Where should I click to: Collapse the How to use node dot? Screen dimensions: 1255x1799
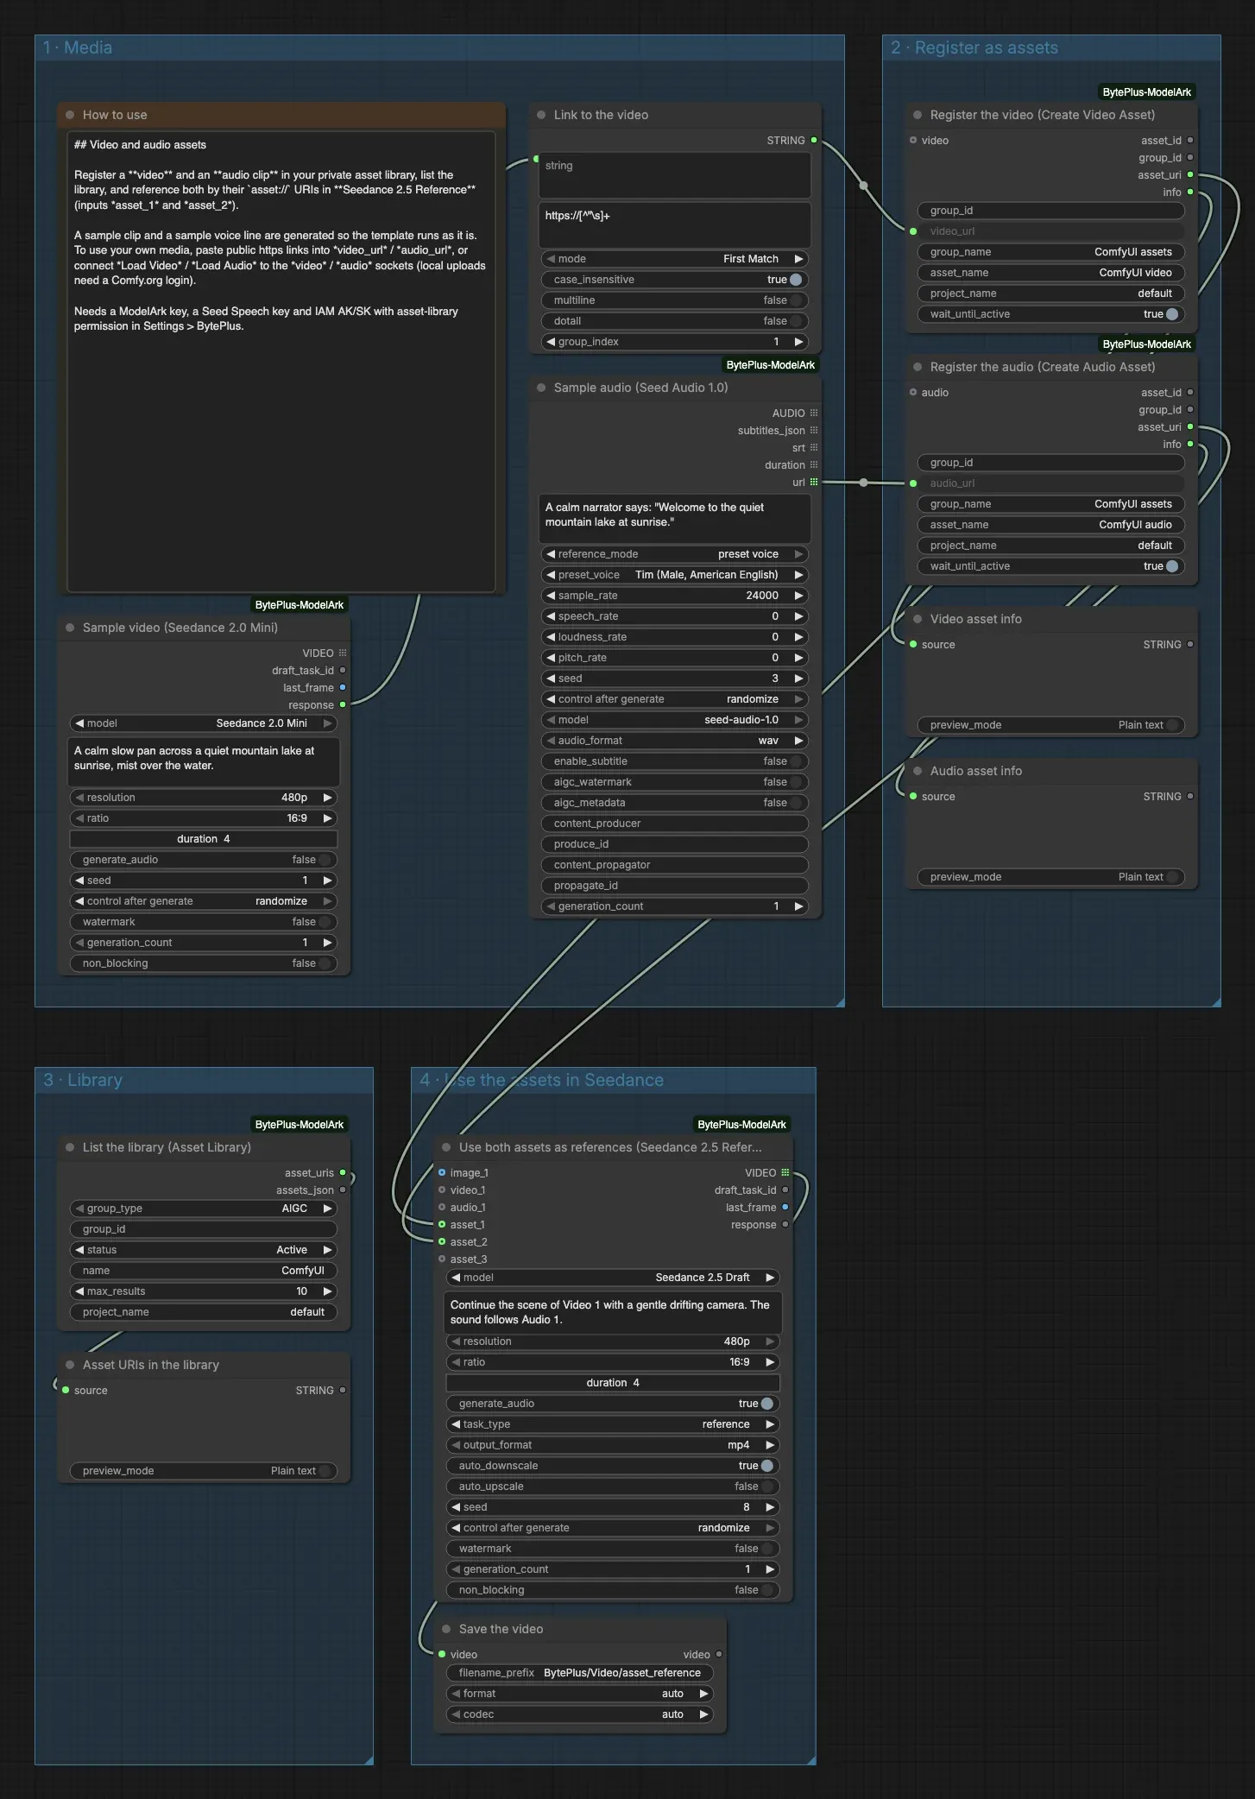(70, 115)
